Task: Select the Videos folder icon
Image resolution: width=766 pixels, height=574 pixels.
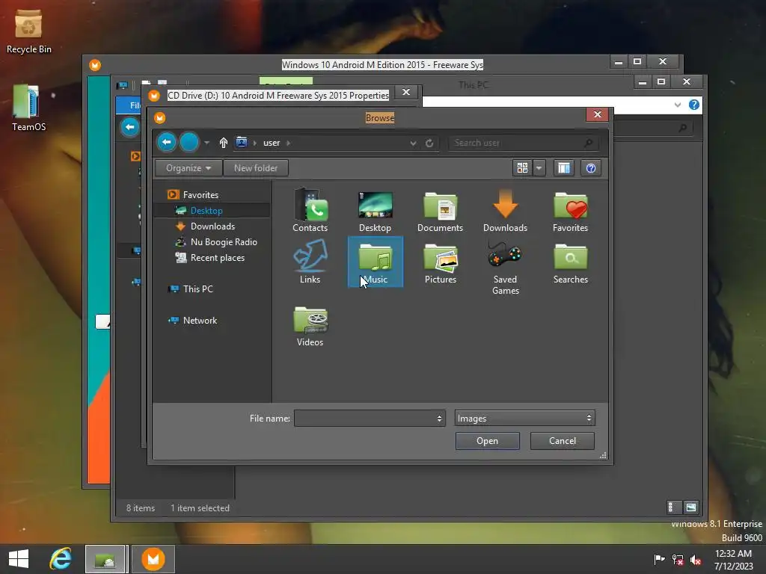Action: click(x=310, y=326)
